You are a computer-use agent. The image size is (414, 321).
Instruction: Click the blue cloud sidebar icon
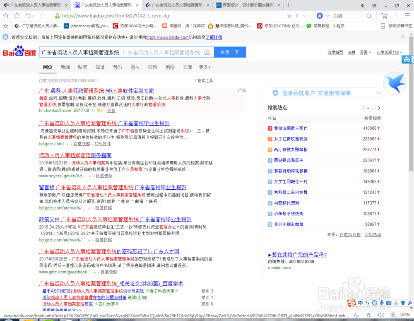[x=407, y=60]
